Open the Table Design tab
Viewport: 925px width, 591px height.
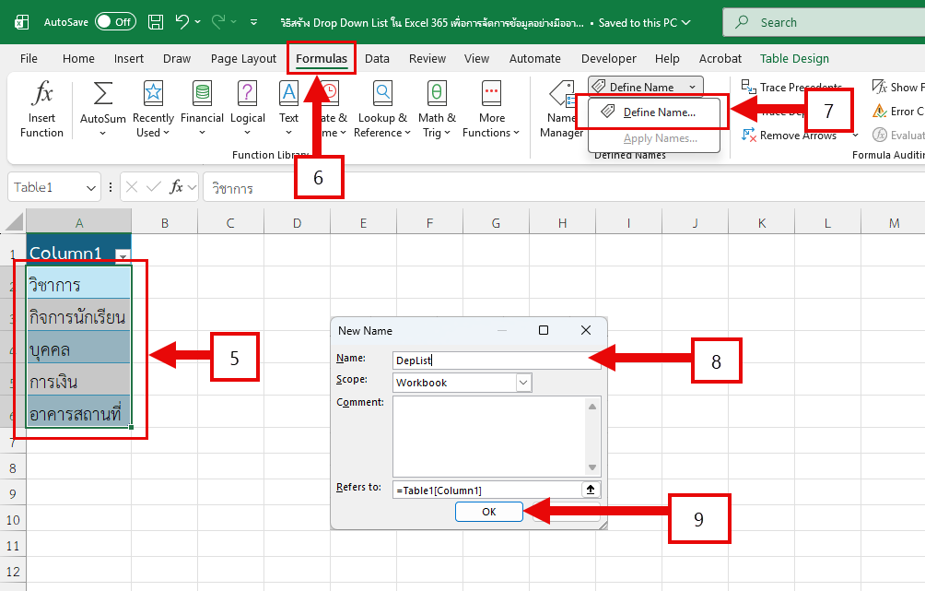794,58
